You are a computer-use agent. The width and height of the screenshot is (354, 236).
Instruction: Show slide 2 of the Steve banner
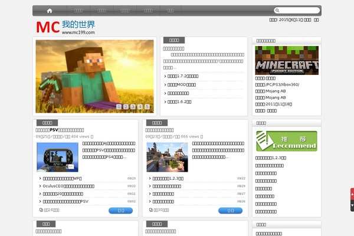click(126, 107)
